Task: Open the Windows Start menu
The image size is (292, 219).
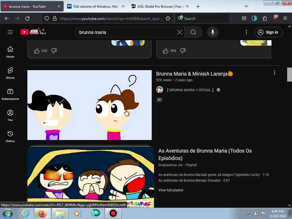Action: (8, 213)
